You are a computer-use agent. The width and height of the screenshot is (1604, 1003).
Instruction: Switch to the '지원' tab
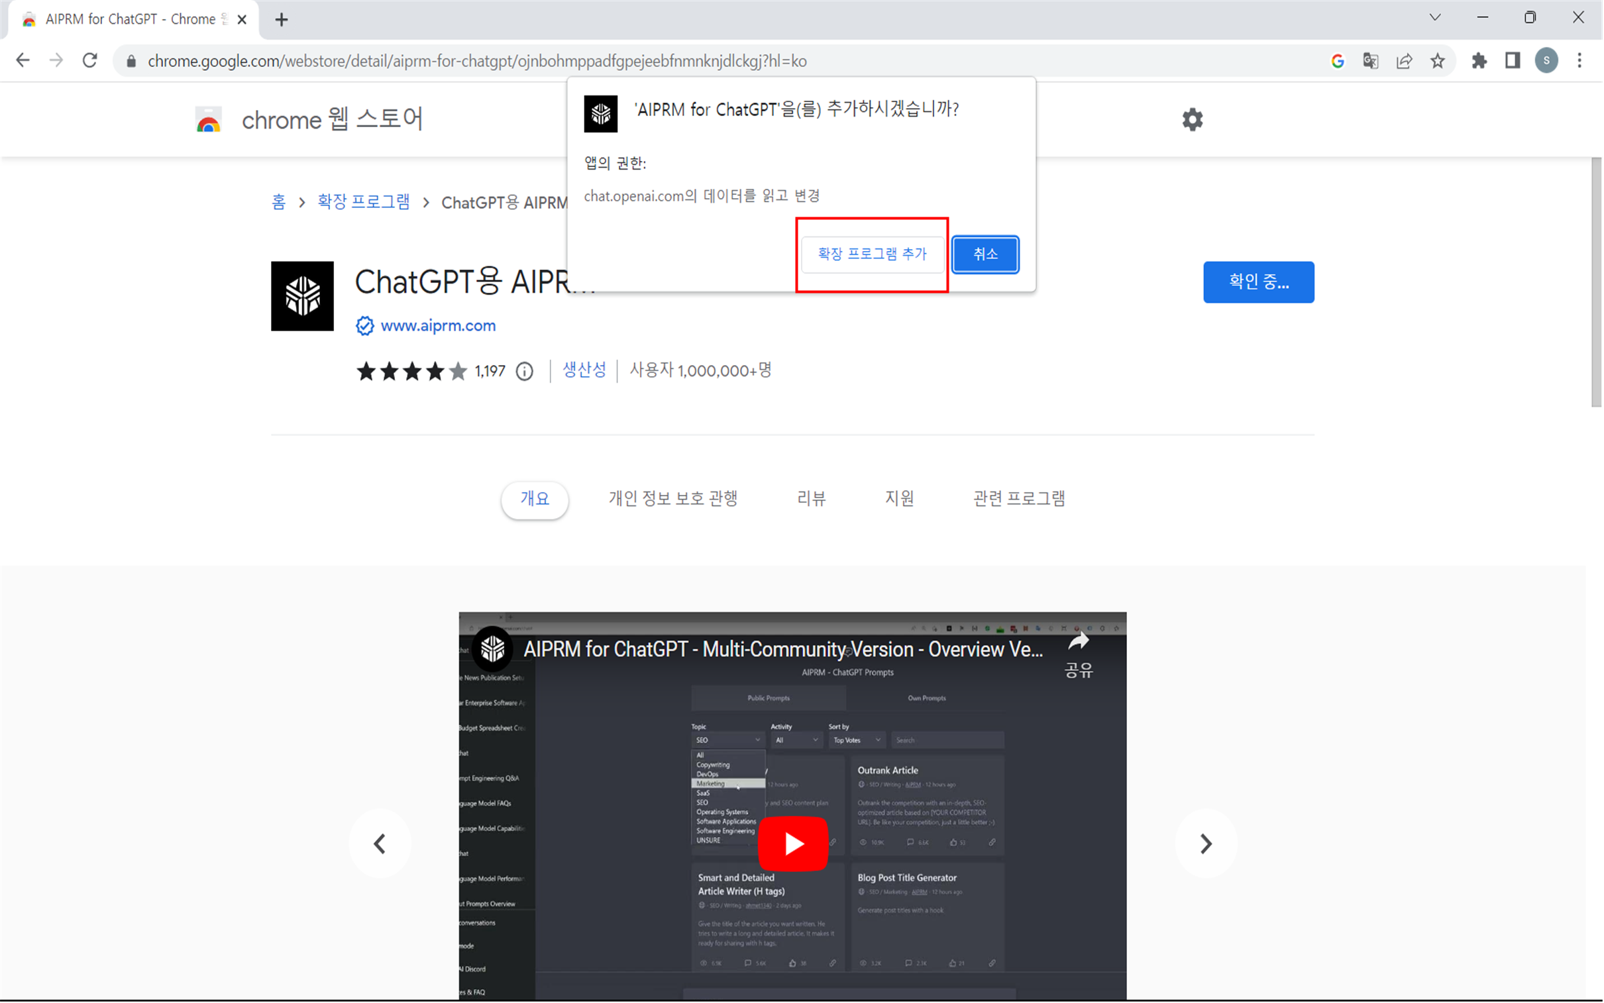[900, 499]
